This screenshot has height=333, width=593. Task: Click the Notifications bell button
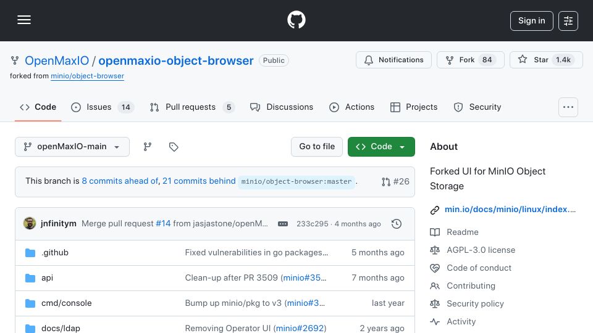[393, 60]
